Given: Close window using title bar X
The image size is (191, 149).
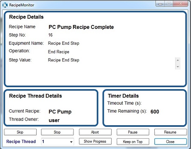Looking at the screenshot, I should pos(181,4).
